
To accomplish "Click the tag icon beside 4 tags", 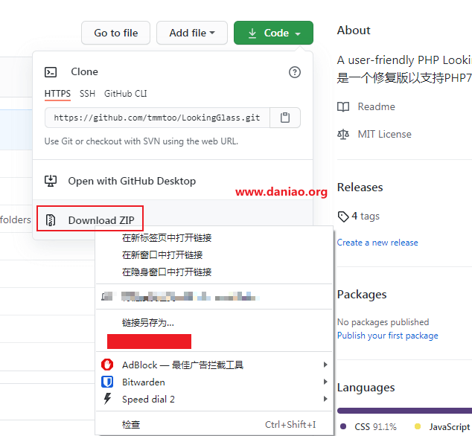I will click(343, 217).
